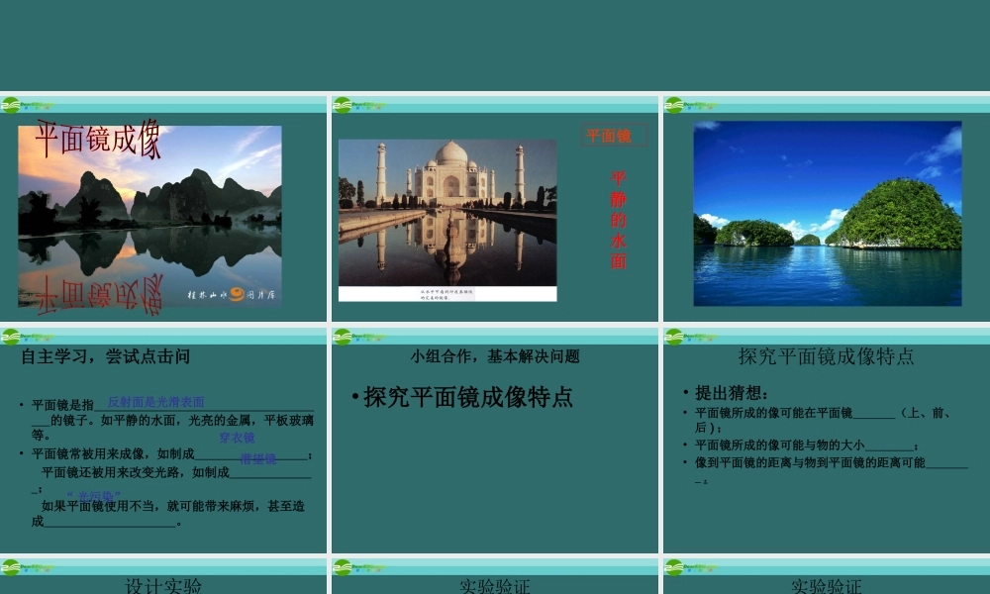Open the 设计实验 slide at the bottom
Viewport: 990px width, 594px height.
[x=163, y=585]
